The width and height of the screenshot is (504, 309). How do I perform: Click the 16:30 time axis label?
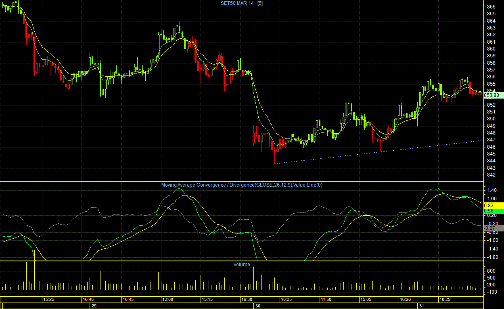coord(247,299)
